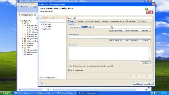Click the Ant Build ant icon
This screenshot has height=95, width=169.
pyautogui.click(x=44, y=24)
